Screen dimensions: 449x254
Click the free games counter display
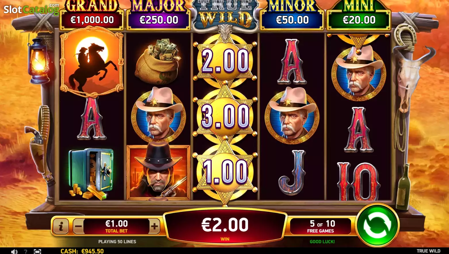pyautogui.click(x=321, y=226)
